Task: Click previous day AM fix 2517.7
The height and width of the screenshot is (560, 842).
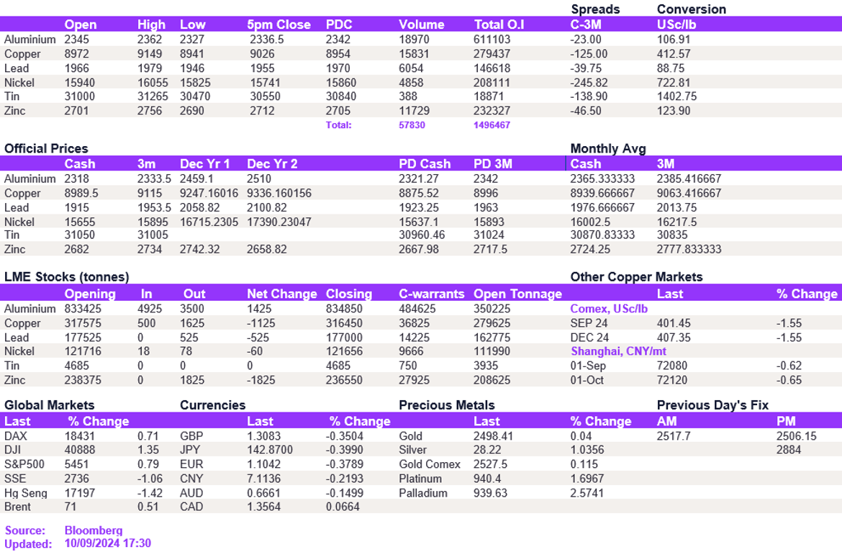Action: tap(674, 436)
